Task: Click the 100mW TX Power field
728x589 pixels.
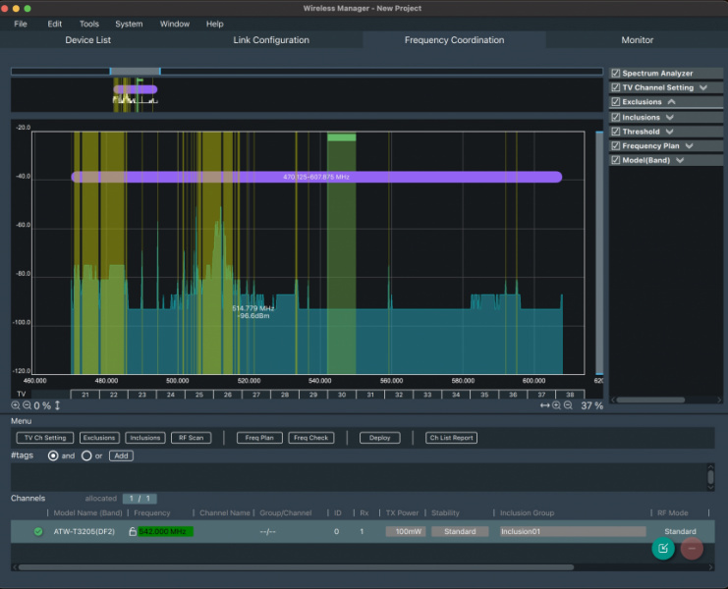Action: (405, 531)
